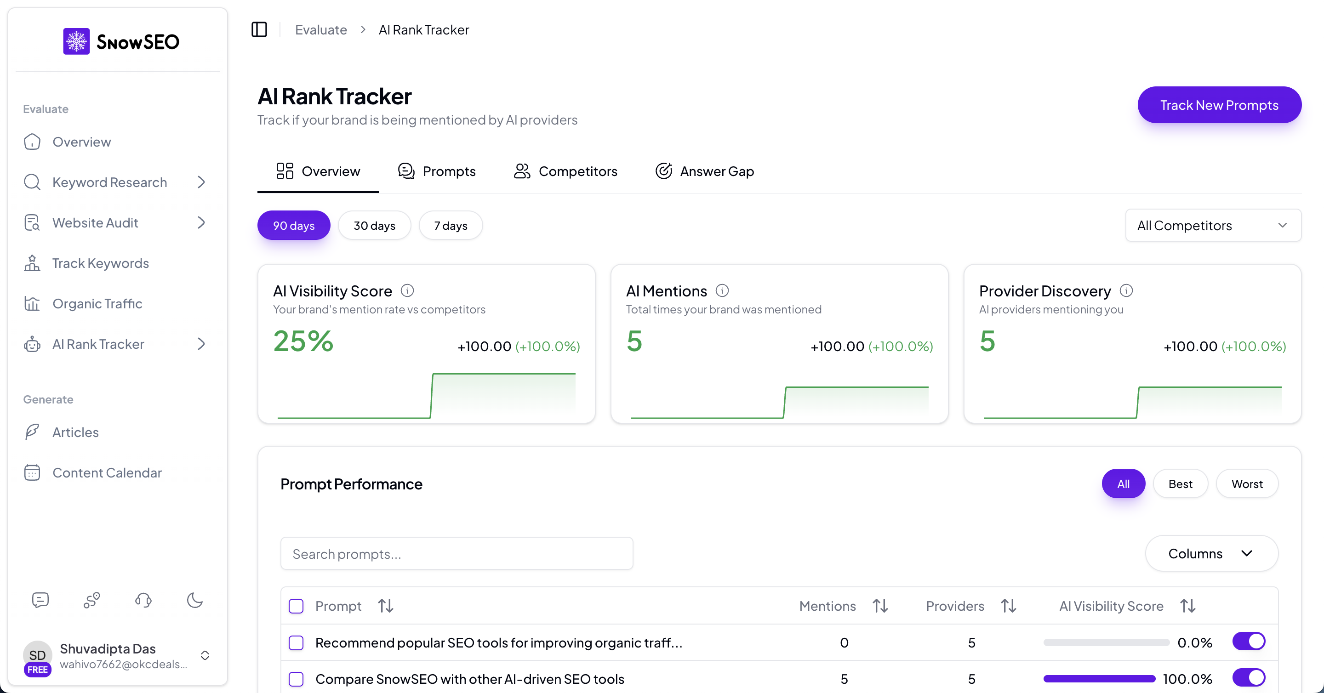Click the AI Mentions trend chart
Image resolution: width=1324 pixels, height=693 pixels.
click(x=779, y=402)
